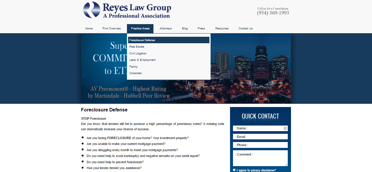The width and height of the screenshot is (372, 172).
Task: Click the autofill icon in Name field
Action: click(x=285, y=128)
